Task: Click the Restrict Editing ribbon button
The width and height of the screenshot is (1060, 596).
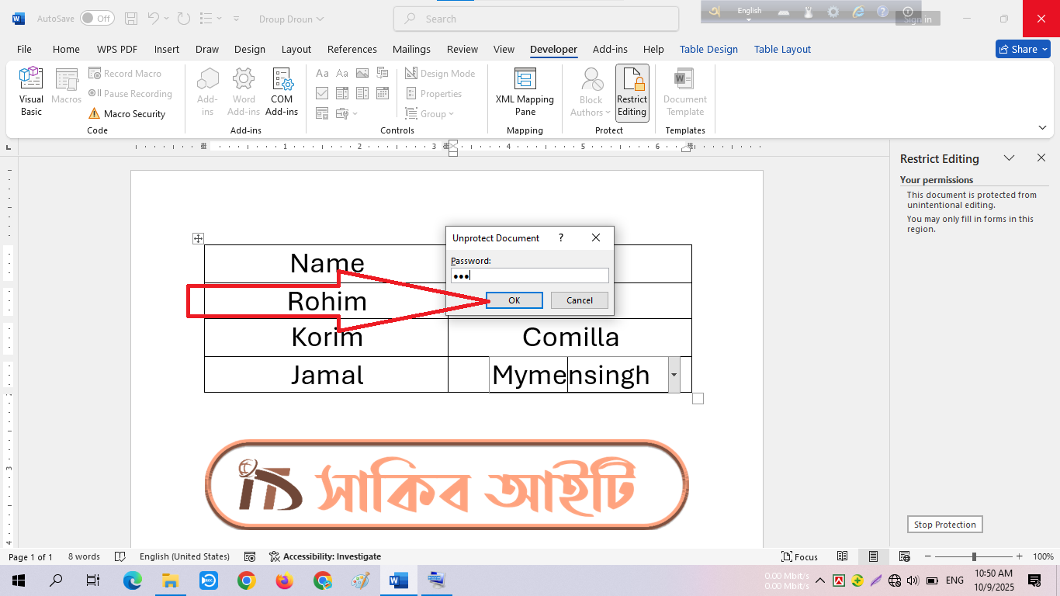Action: click(x=632, y=92)
